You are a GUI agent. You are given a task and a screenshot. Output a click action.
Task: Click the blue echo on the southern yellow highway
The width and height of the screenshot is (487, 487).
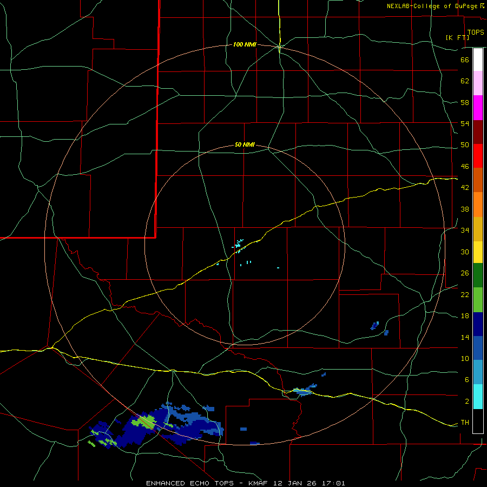pos(304,391)
